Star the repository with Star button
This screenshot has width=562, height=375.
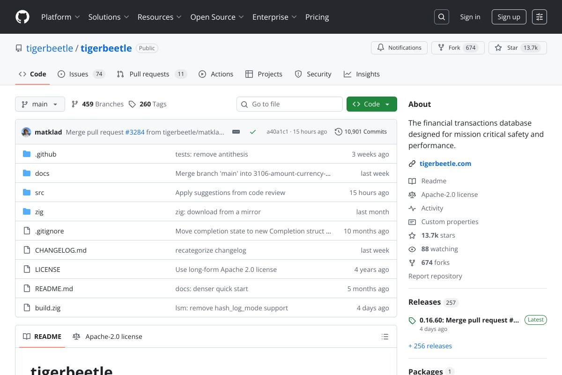pos(518,48)
